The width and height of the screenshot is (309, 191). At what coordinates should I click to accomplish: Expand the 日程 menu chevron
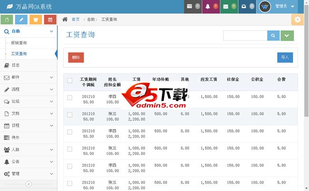coord(51,125)
